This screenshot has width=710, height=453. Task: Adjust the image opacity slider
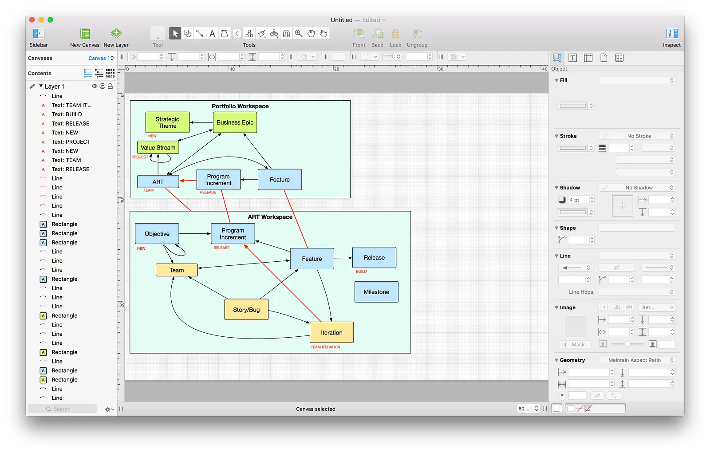(627, 344)
